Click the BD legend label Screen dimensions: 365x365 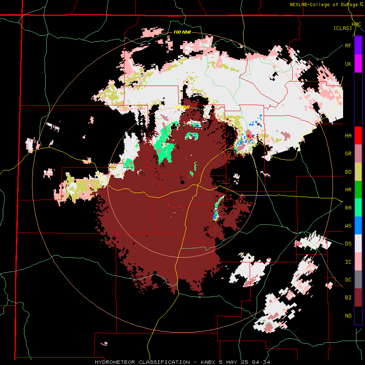pyautogui.click(x=348, y=172)
